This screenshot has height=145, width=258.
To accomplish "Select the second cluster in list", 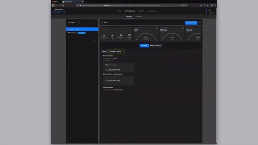I will pos(82,33).
